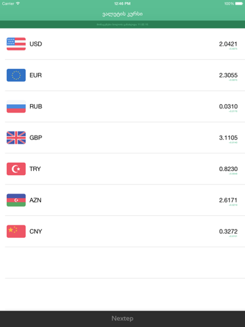Open the AZN rate value 2.6171
The width and height of the screenshot is (245, 327).
pyautogui.click(x=228, y=200)
